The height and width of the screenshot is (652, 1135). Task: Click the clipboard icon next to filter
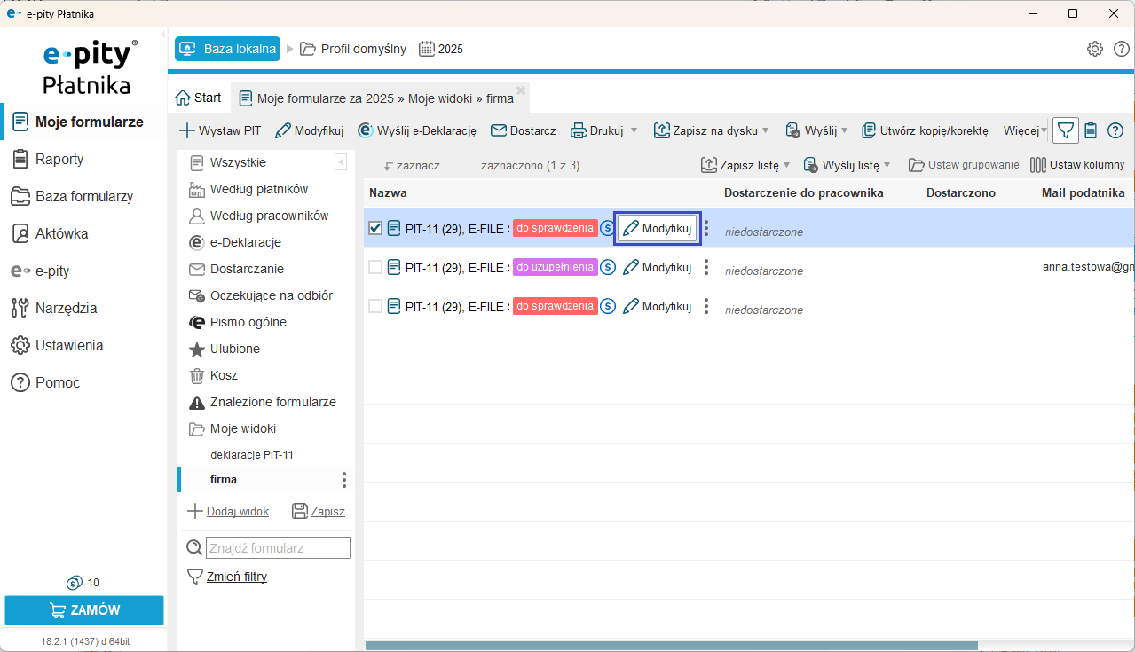click(x=1091, y=130)
